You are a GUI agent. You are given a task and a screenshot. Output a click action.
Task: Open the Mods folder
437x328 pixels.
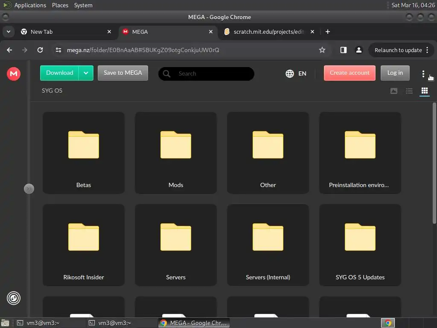click(176, 153)
